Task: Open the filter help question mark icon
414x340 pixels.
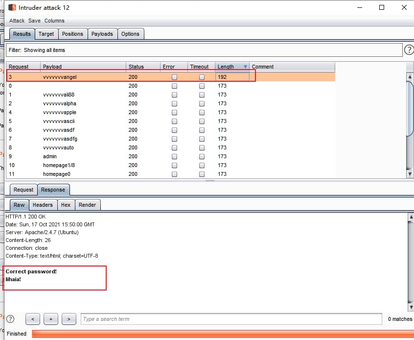Action: (x=409, y=49)
